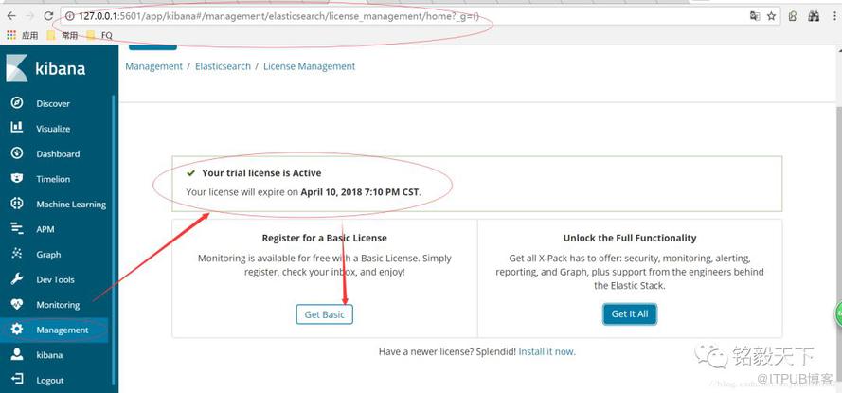Go to Elasticsearch breadcrumb link
Image resolution: width=842 pixels, height=393 pixels.
point(223,66)
